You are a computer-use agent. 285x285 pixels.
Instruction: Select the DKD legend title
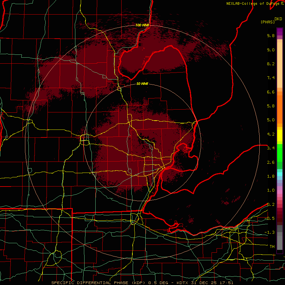tap(278, 19)
